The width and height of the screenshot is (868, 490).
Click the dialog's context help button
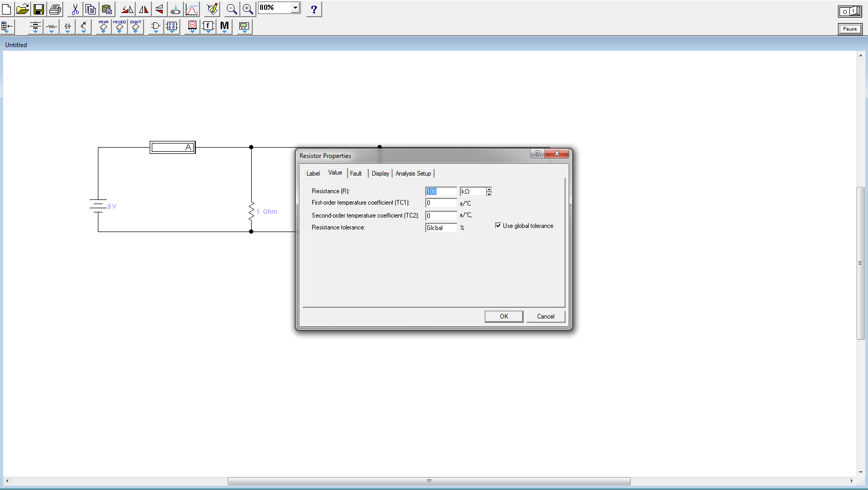pos(538,153)
